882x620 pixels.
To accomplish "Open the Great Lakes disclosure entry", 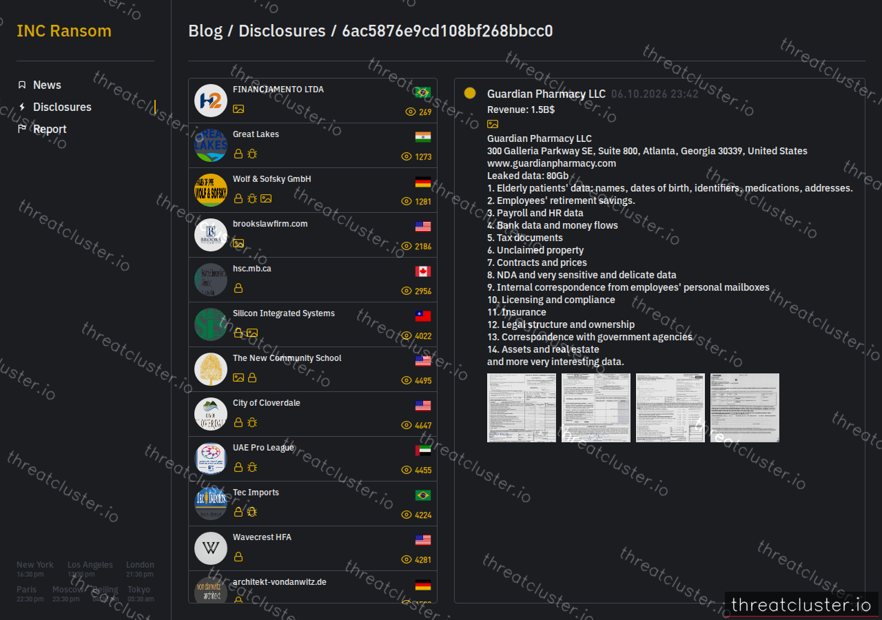I will point(313,145).
